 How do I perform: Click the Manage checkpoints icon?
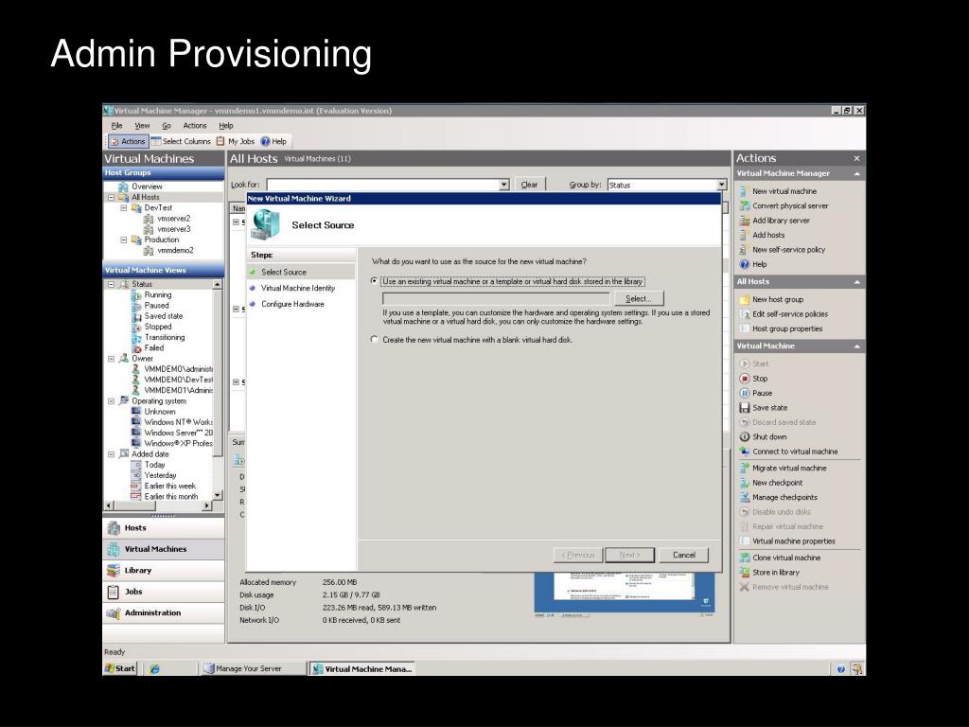pyautogui.click(x=745, y=497)
